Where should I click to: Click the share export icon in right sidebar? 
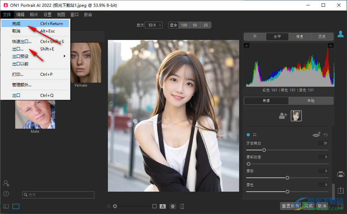(341, 190)
